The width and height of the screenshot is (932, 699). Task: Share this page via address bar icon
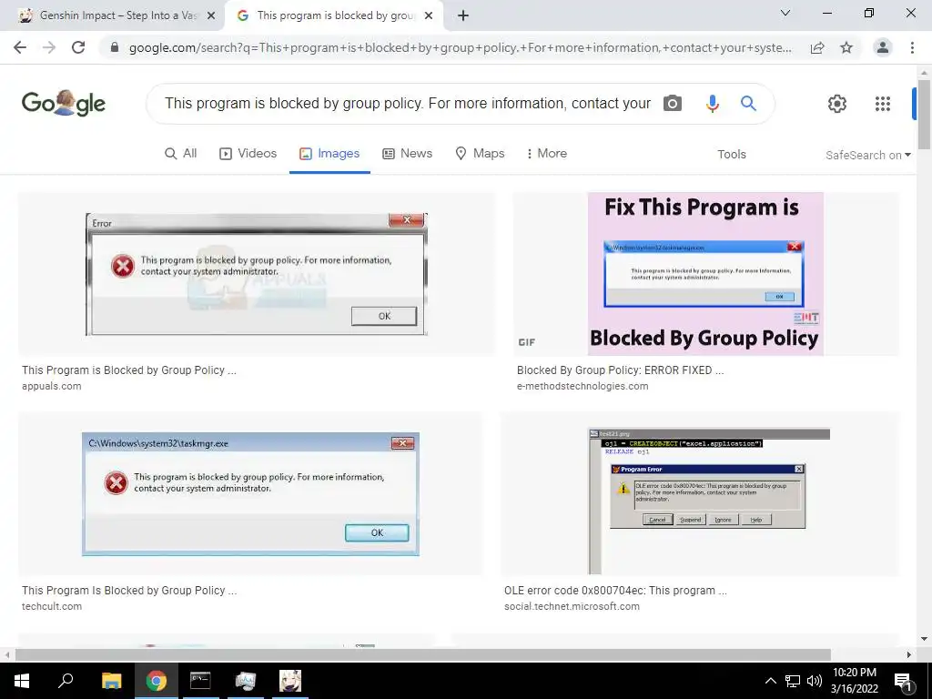pos(817,47)
